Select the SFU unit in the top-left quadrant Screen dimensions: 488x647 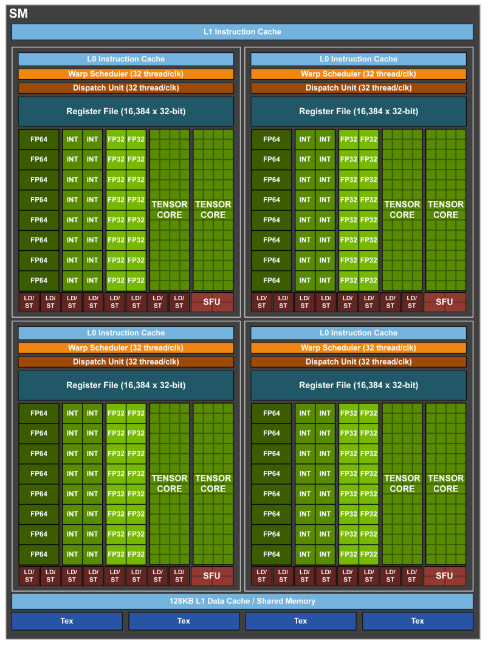coord(211,301)
